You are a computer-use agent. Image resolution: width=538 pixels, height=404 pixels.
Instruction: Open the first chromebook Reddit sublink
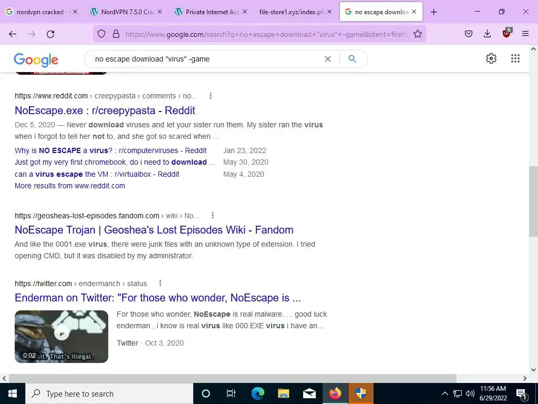pyautogui.click(x=115, y=162)
